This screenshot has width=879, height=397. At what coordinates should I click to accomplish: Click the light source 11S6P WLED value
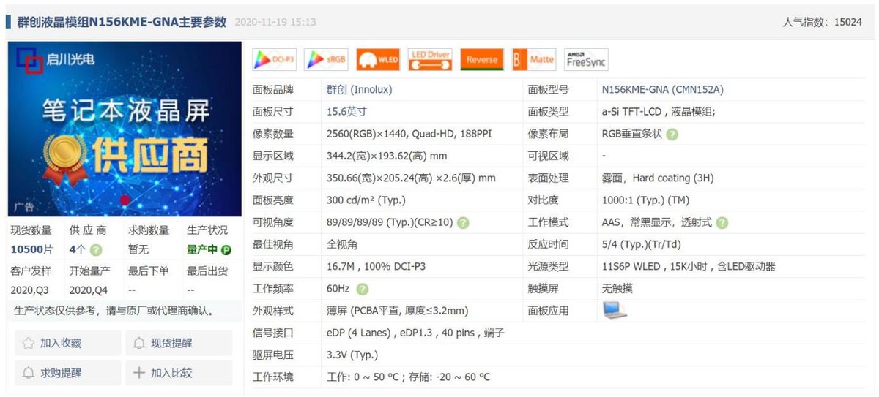689,267
